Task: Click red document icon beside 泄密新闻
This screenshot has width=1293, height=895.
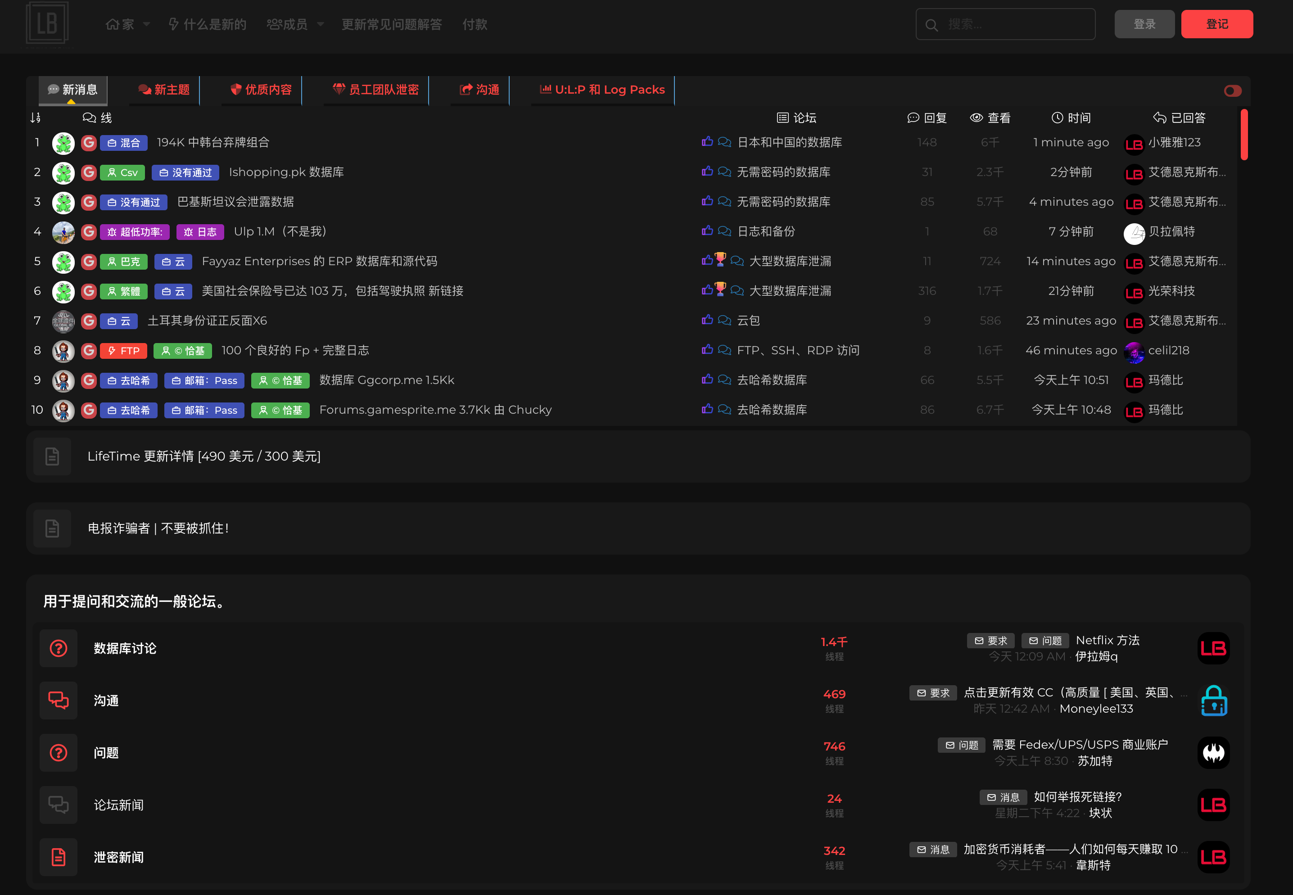Action: 59,857
